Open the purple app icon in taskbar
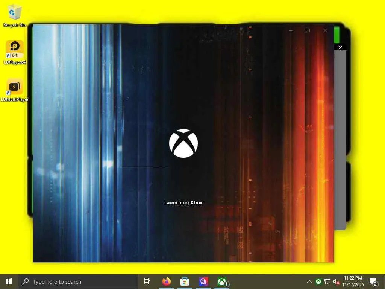This screenshot has height=289, width=385. [203, 281]
